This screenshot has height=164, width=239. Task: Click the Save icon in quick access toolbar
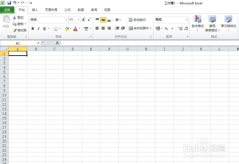(9, 3)
